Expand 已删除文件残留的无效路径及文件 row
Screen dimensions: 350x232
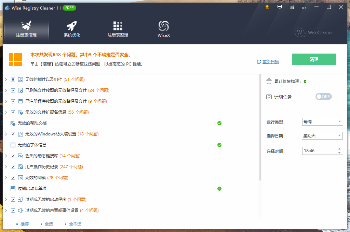pos(6,90)
